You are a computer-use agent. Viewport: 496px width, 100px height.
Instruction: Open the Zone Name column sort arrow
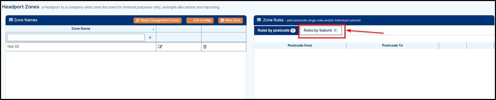[x=153, y=29]
